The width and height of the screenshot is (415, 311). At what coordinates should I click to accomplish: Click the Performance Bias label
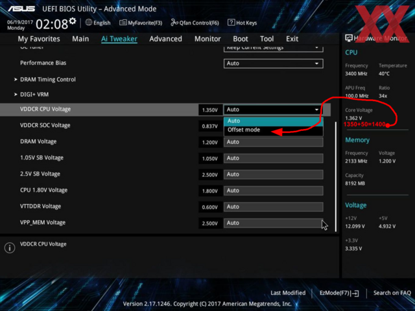click(43, 63)
